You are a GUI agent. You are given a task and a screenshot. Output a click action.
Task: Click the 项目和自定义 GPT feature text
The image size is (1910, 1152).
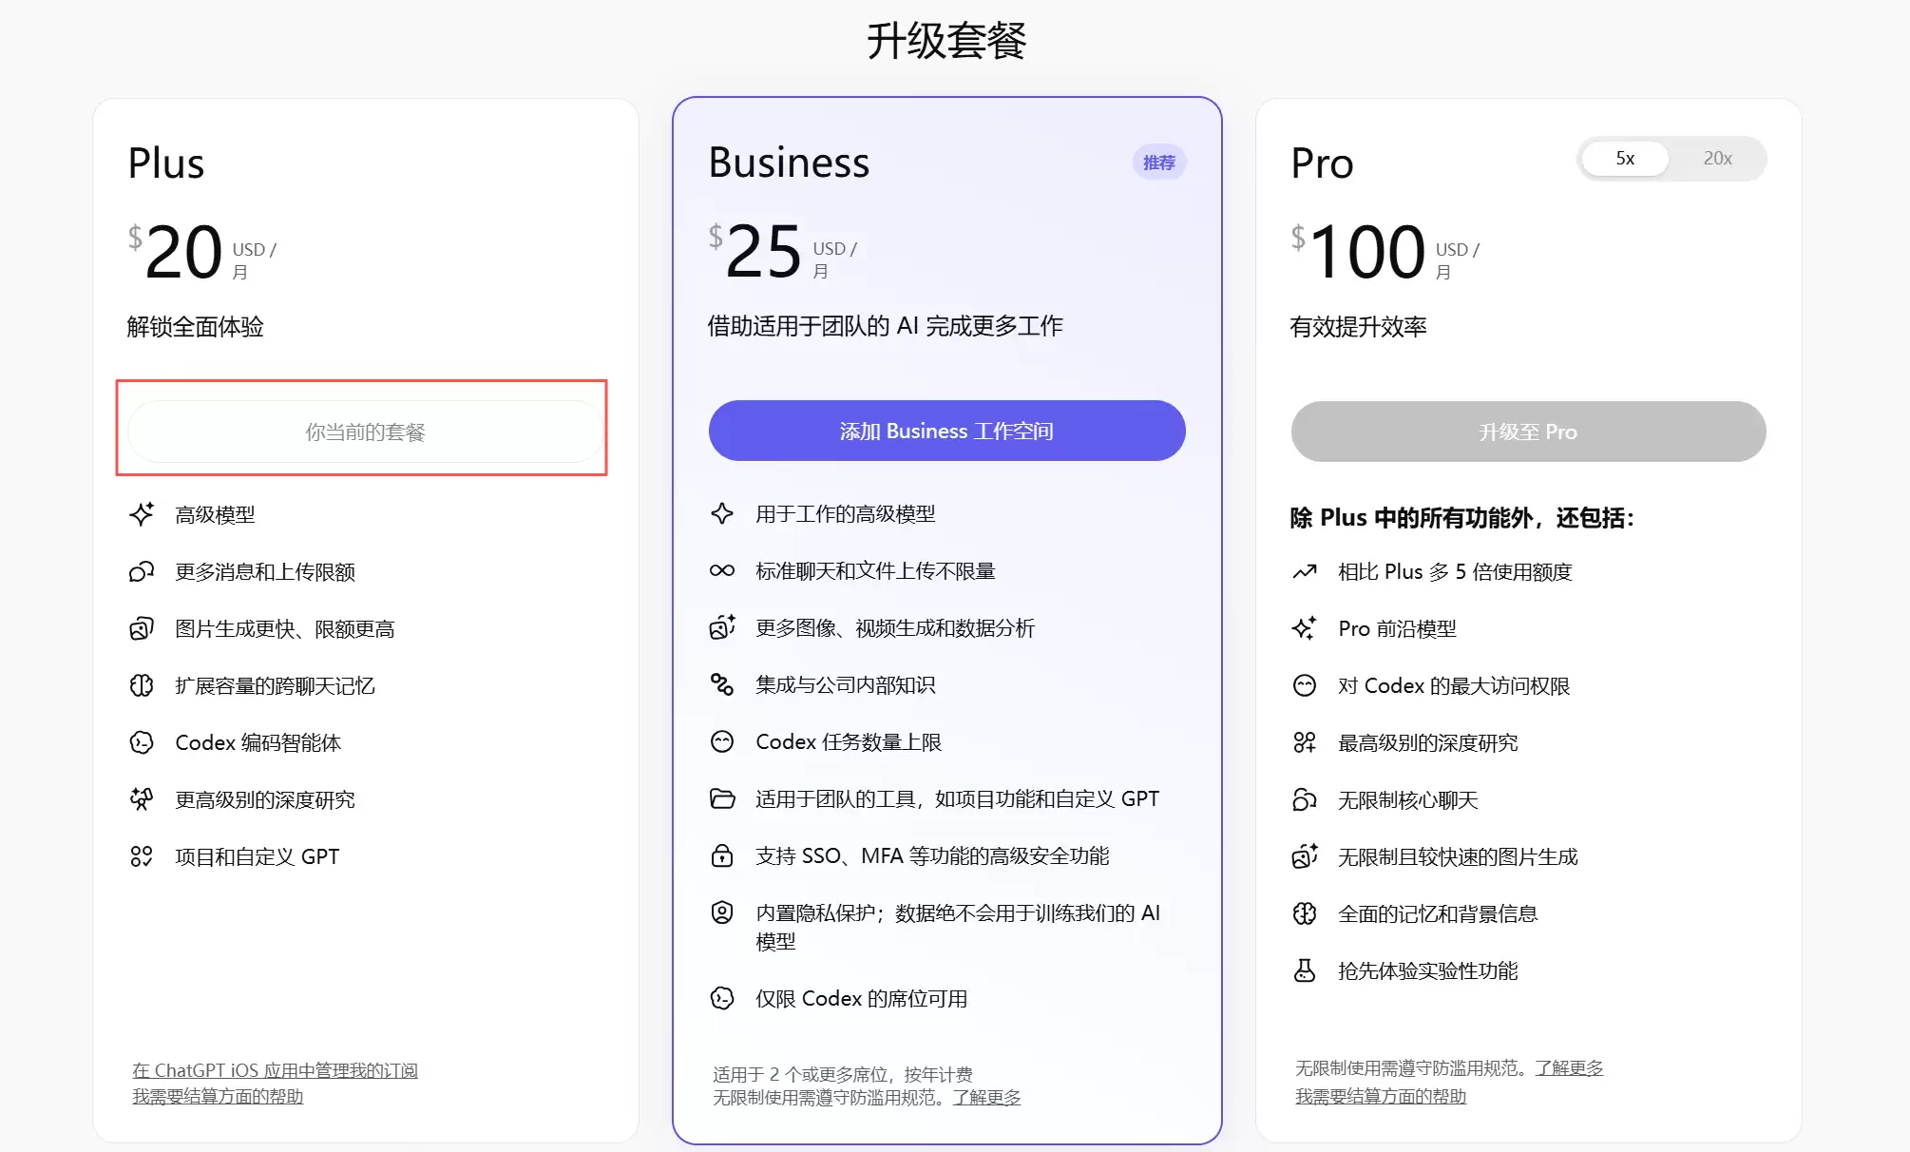tap(258, 856)
